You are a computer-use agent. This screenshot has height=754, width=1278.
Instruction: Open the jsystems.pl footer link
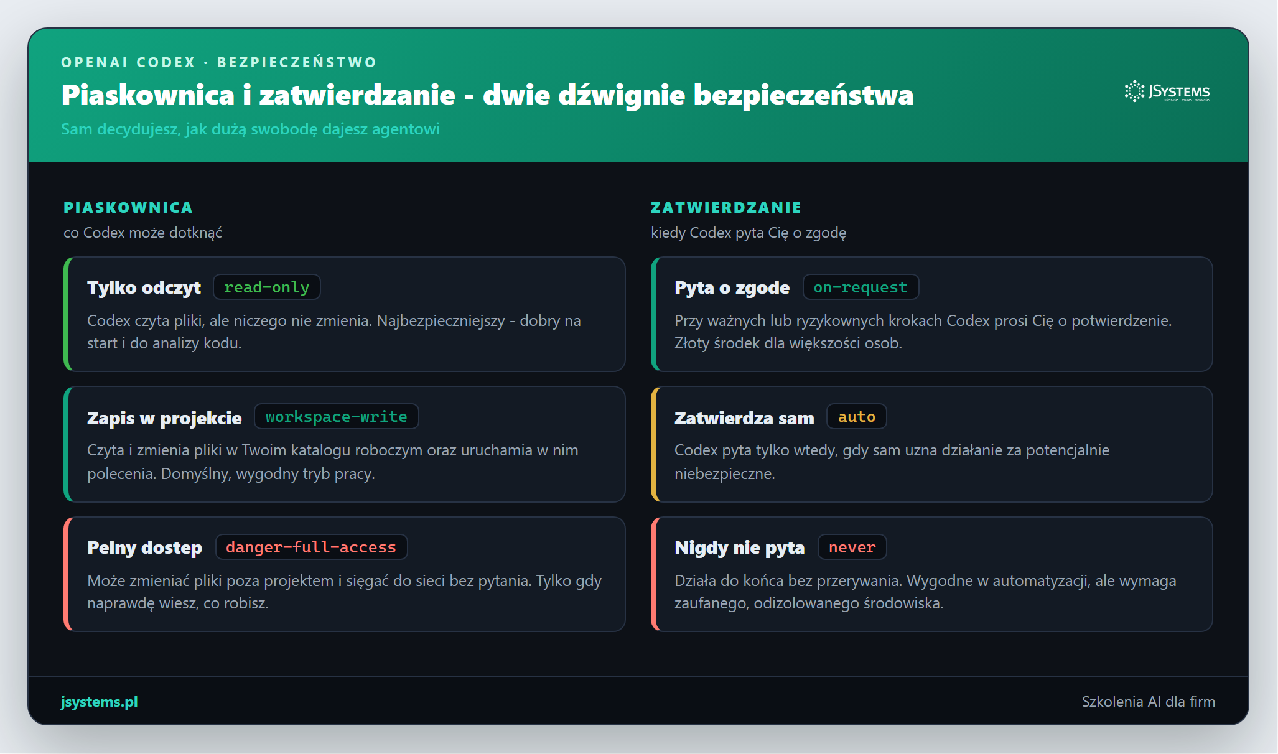[x=99, y=702]
